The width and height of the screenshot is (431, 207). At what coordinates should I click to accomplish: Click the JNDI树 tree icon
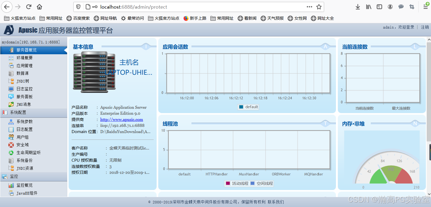click(x=11, y=81)
